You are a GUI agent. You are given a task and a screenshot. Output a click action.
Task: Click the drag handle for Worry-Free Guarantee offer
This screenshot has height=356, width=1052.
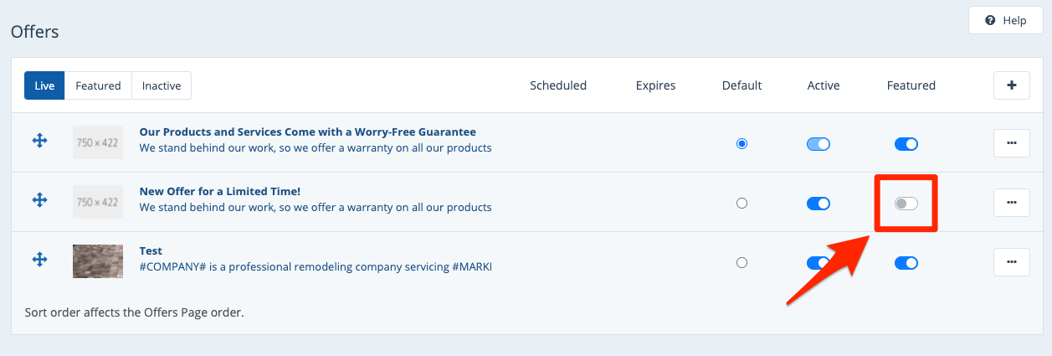coord(39,141)
